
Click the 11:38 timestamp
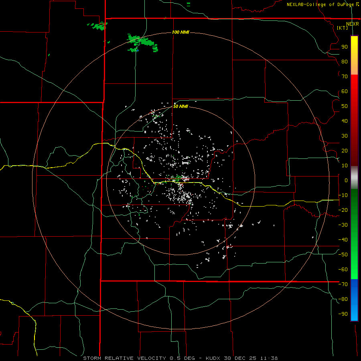(x=269, y=358)
